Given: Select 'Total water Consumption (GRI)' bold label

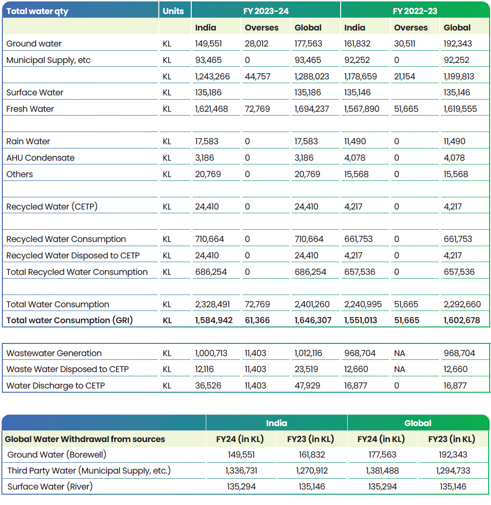Looking at the screenshot, I should pyautogui.click(x=69, y=320).
